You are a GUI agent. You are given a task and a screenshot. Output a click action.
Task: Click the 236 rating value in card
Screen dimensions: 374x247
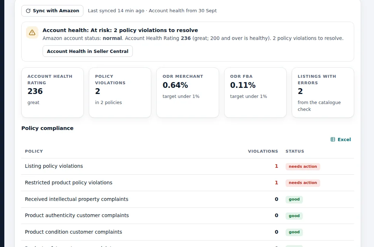[35, 91]
